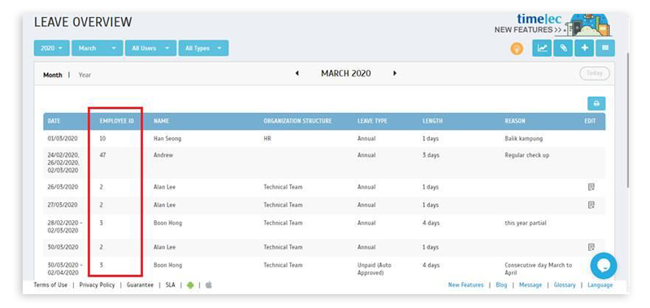This screenshot has height=308, width=650.
Task: Expand the 2020 year dropdown
Action: pyautogui.click(x=52, y=48)
